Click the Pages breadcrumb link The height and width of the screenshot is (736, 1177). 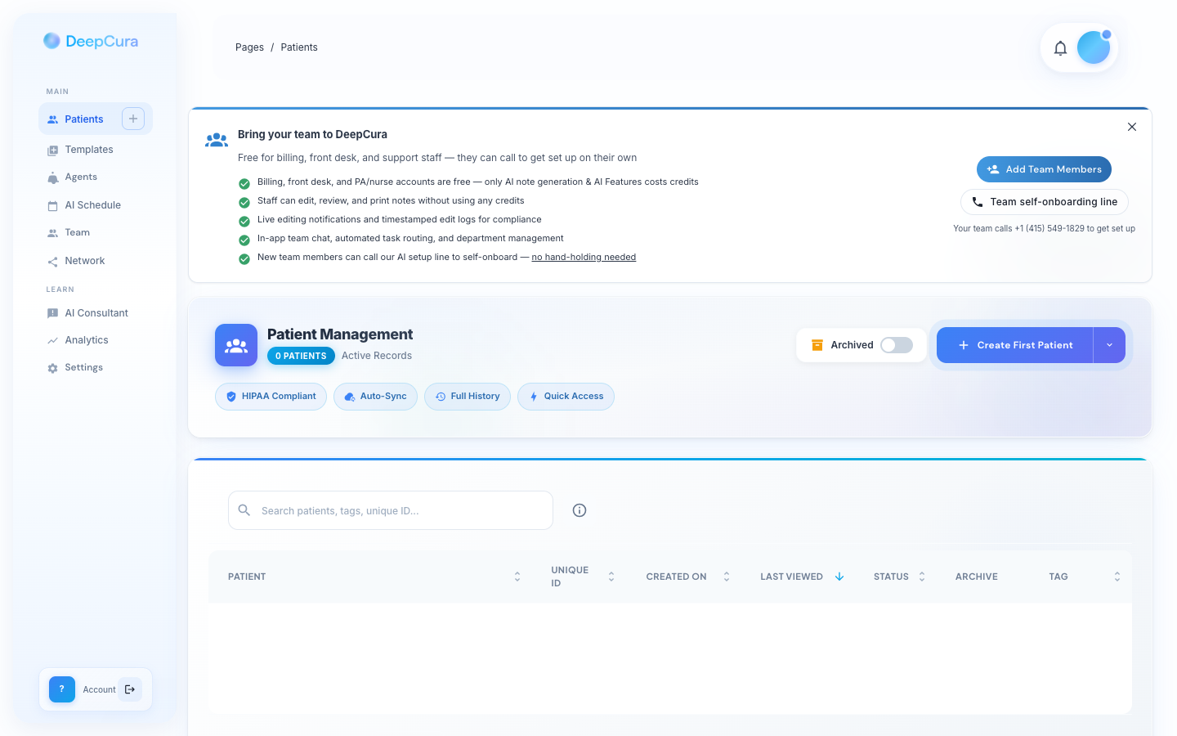pos(249,47)
